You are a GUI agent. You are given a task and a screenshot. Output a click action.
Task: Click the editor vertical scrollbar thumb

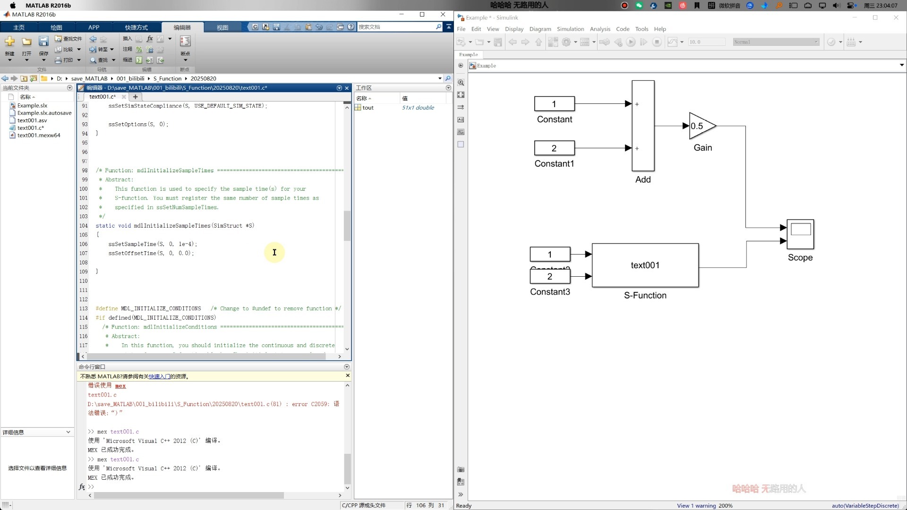347,226
